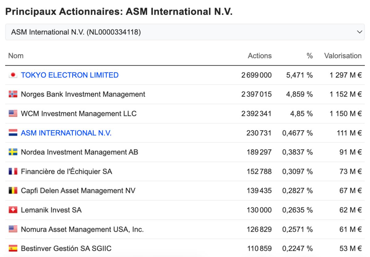Click the Belgium flag beside Capfi Delen
370x257 pixels.
coord(13,190)
